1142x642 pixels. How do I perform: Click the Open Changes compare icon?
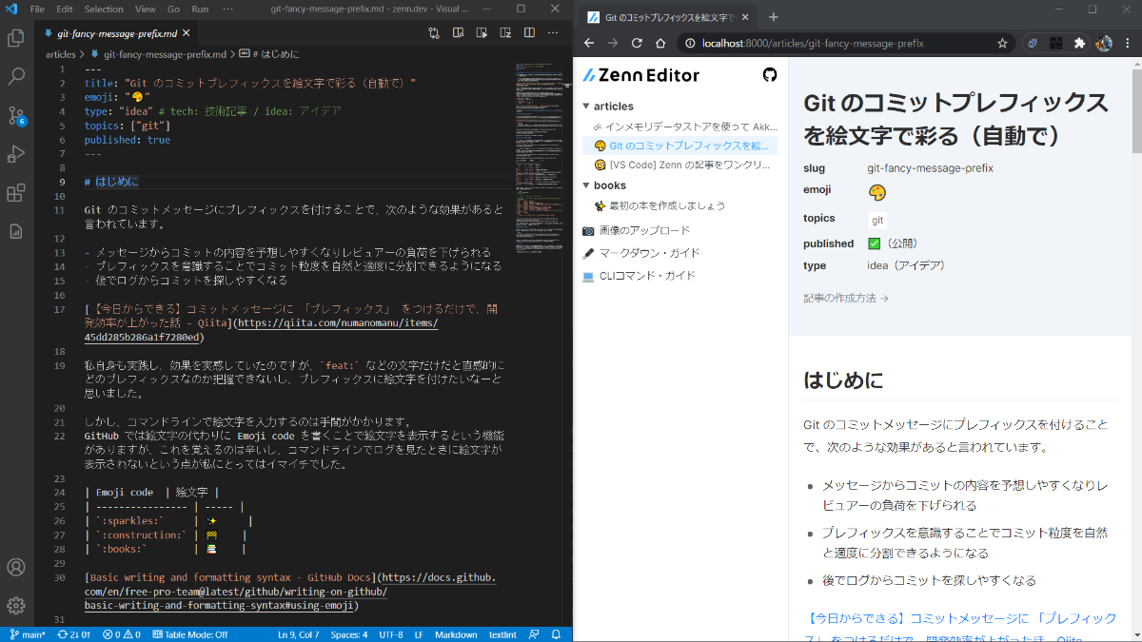(x=434, y=33)
